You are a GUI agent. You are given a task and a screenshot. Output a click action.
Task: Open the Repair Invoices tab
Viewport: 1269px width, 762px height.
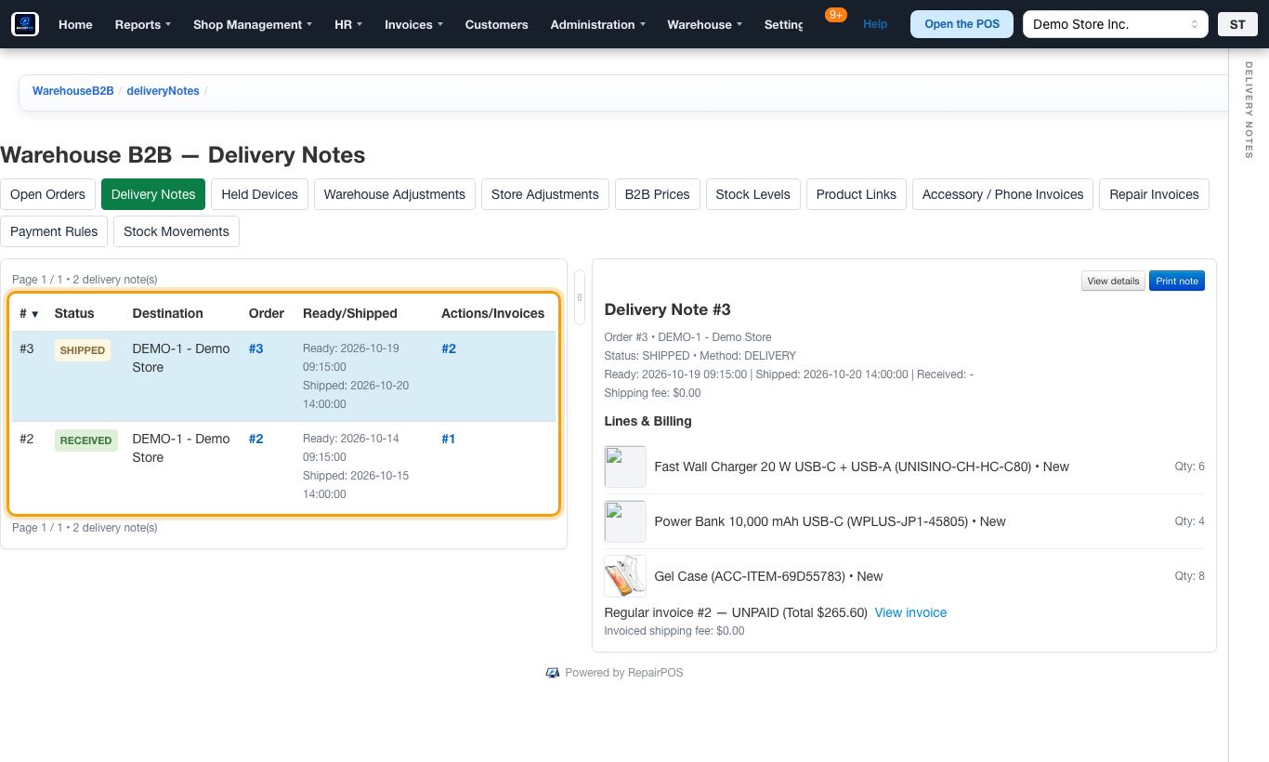pos(1154,194)
